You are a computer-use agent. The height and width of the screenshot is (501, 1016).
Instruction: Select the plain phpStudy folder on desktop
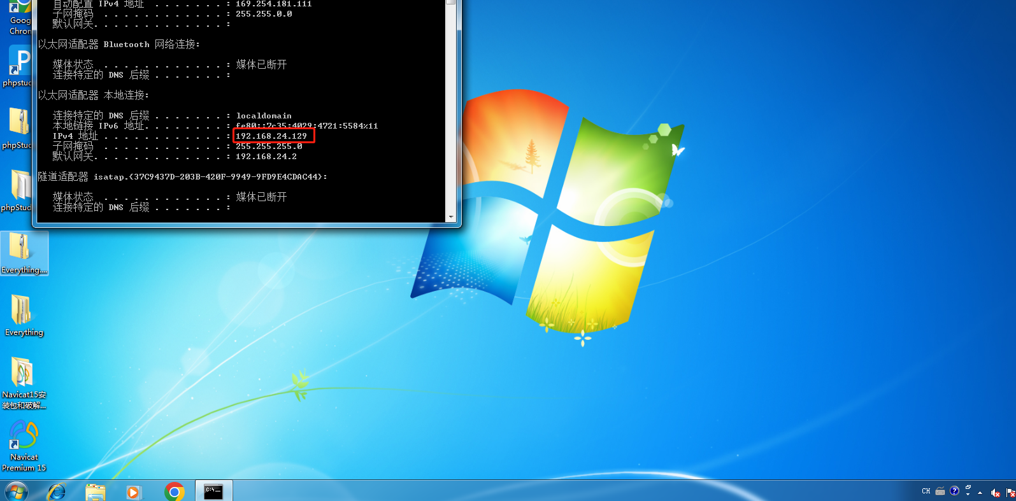tap(17, 191)
